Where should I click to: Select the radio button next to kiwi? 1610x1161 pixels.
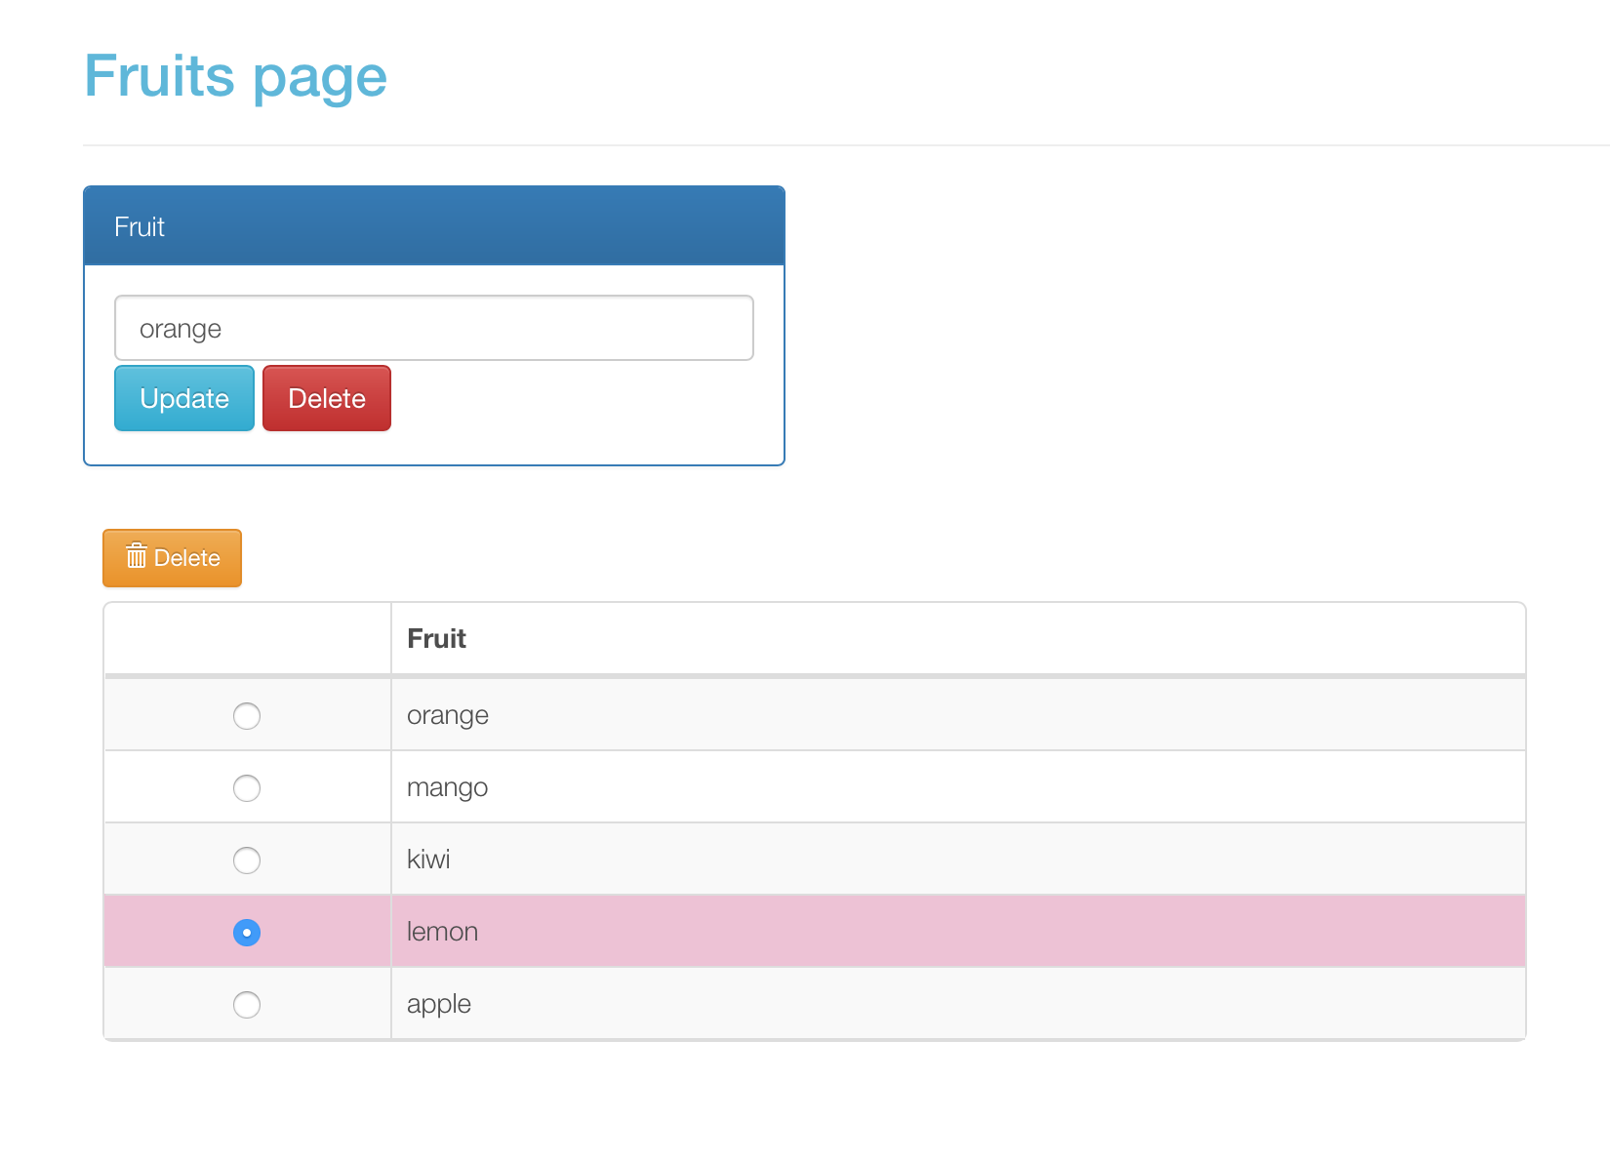(x=247, y=860)
